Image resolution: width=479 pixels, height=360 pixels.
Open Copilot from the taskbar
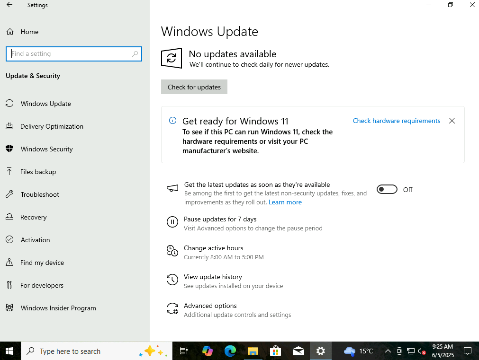tap(208, 351)
